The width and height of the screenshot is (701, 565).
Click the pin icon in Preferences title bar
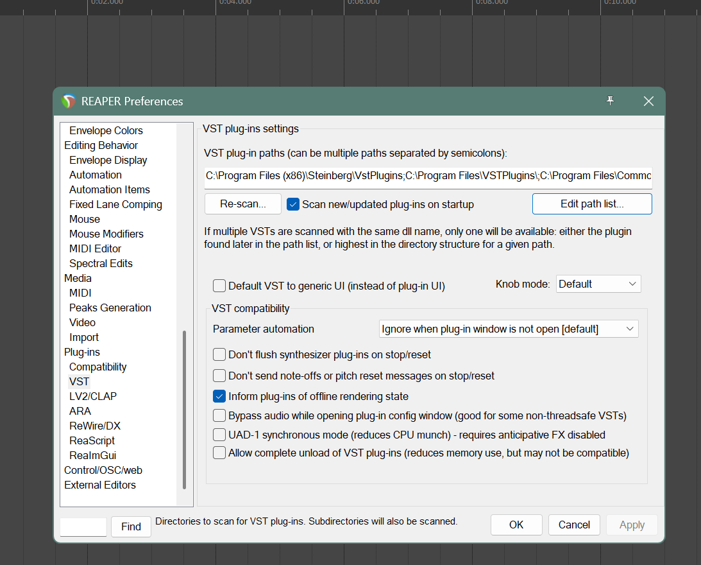[x=610, y=101]
